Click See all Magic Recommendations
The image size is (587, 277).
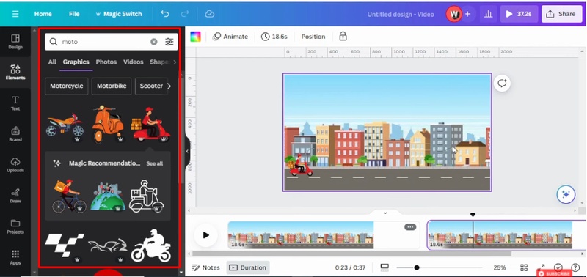(155, 163)
